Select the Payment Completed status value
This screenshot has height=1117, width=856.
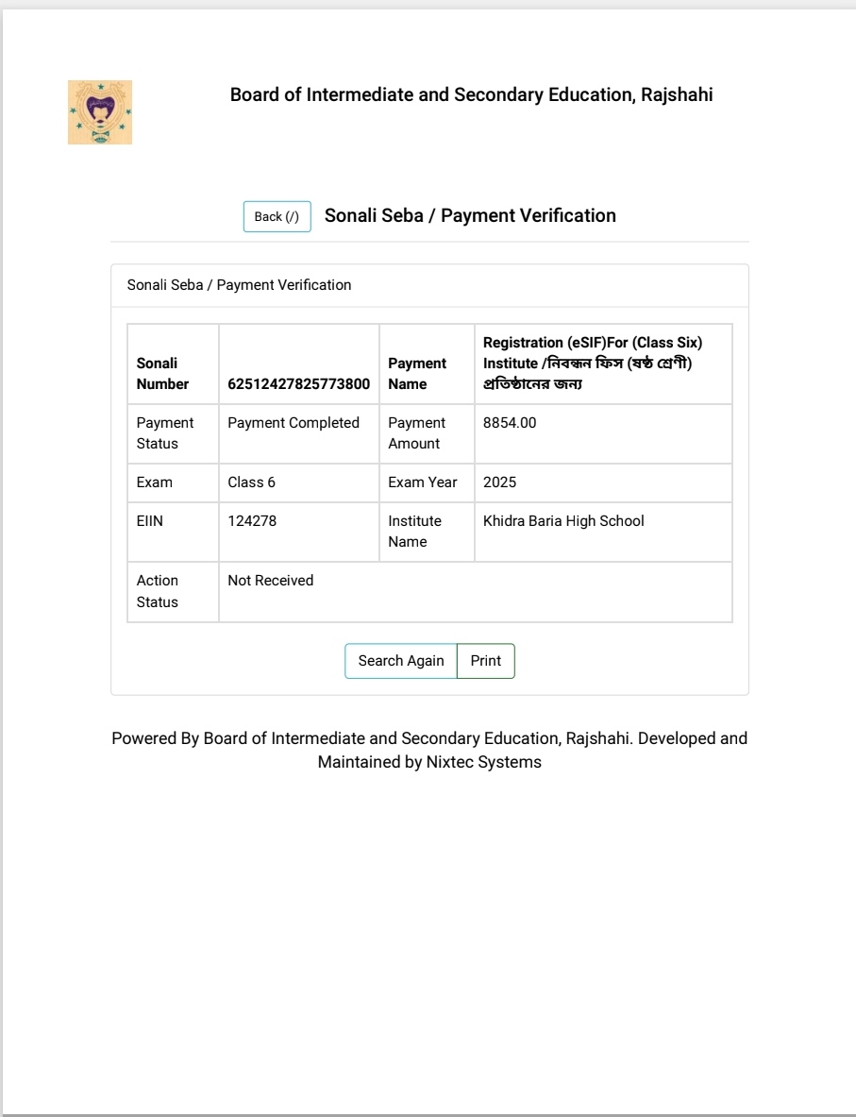[x=294, y=423]
